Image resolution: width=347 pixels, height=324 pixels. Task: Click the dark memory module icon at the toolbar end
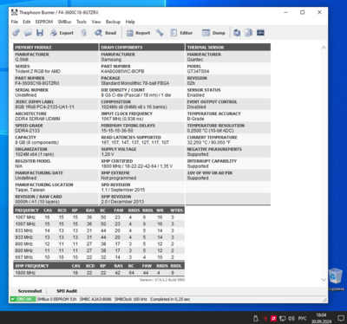260,33
